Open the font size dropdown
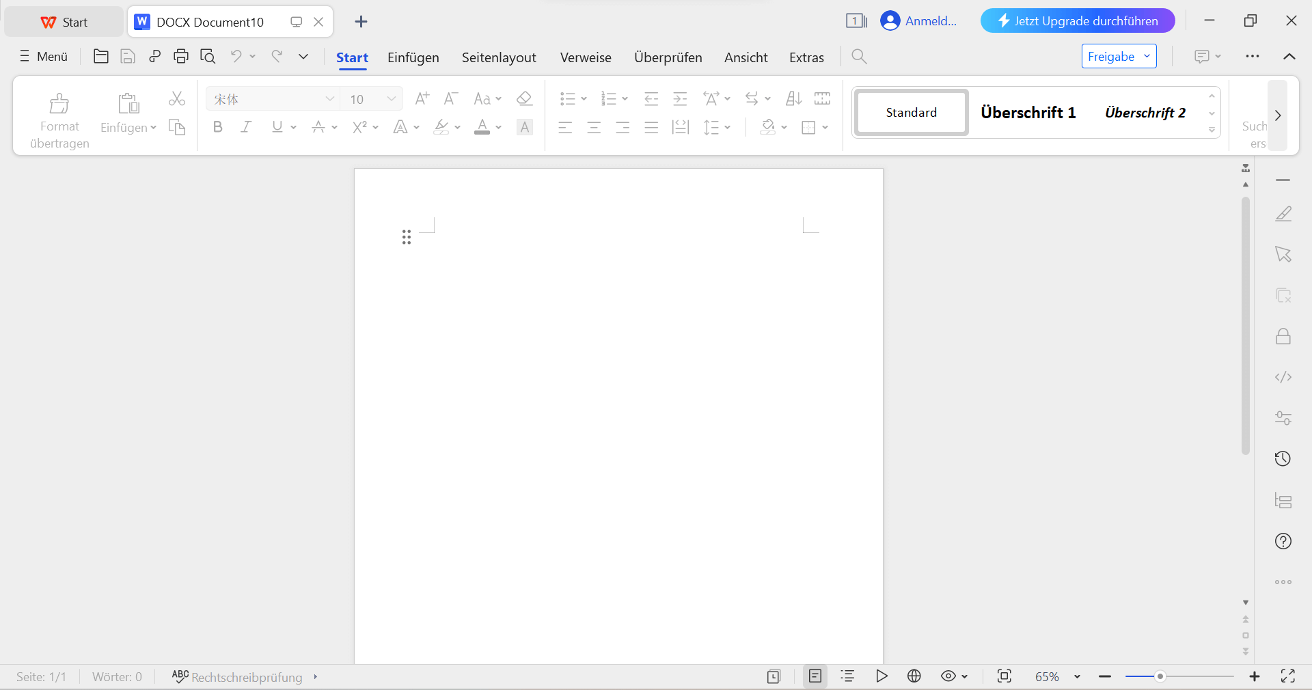The height and width of the screenshot is (690, 1312). click(x=392, y=98)
